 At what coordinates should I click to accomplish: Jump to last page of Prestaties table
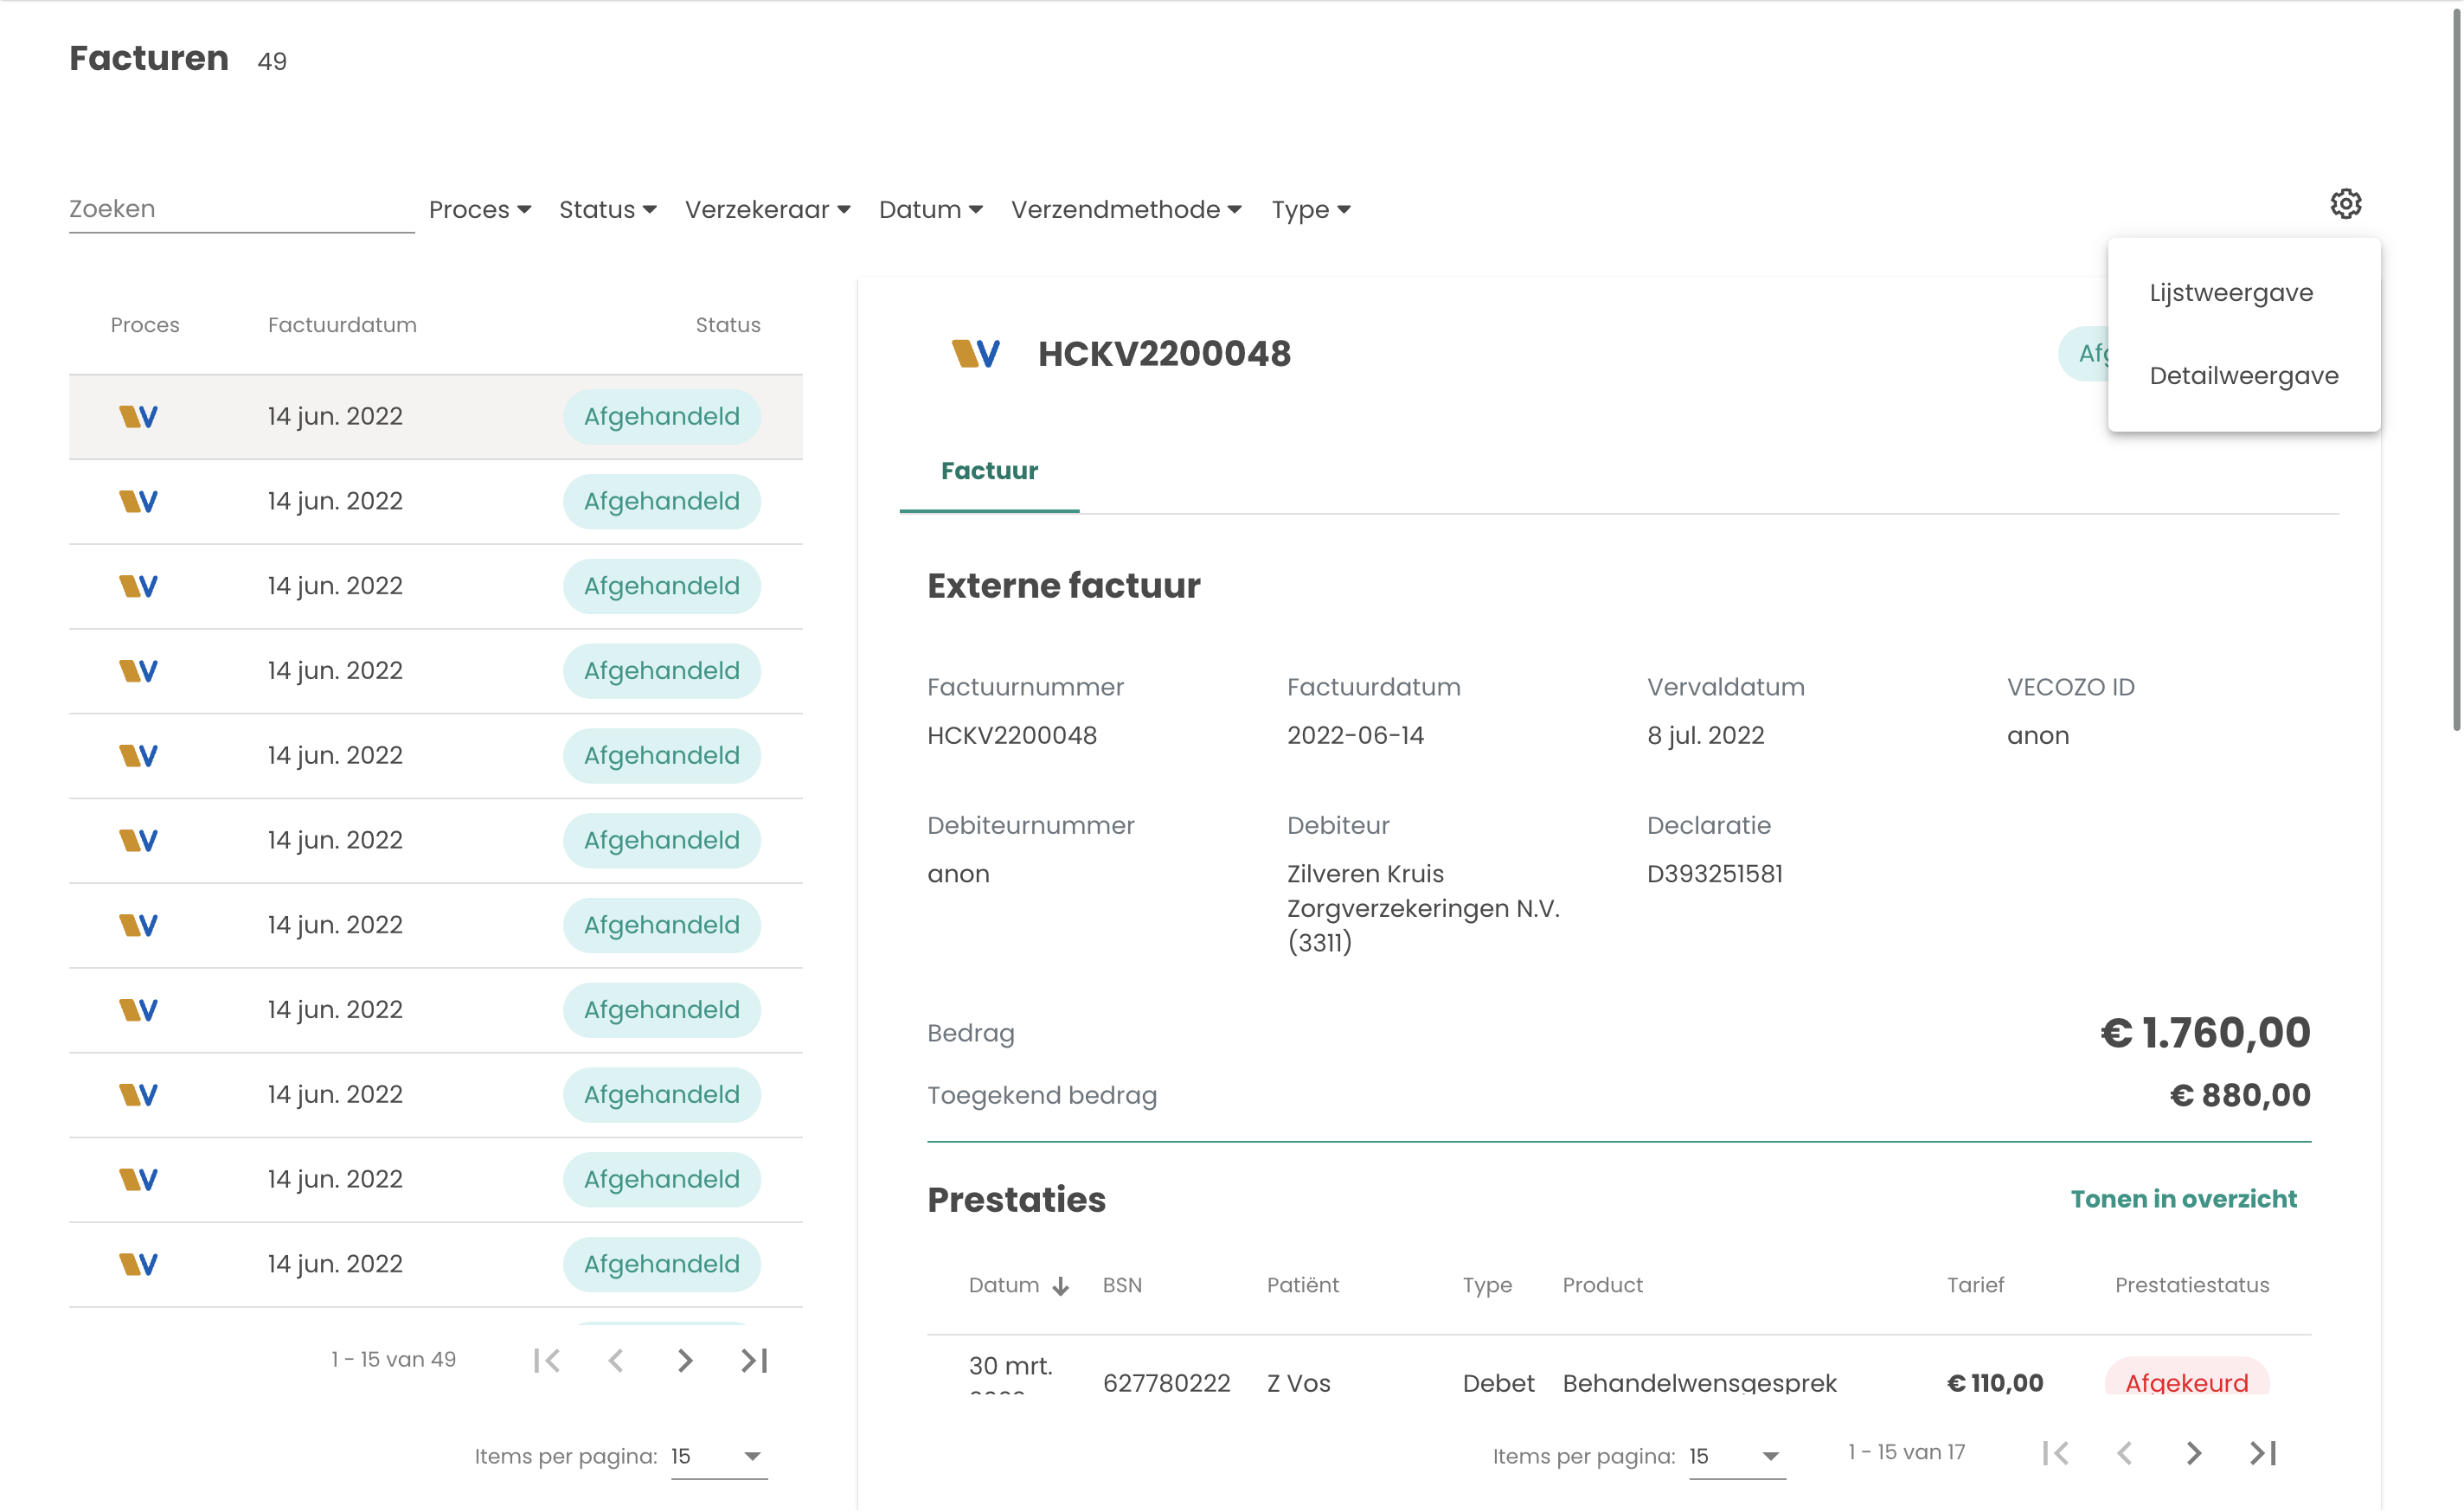2263,1453
